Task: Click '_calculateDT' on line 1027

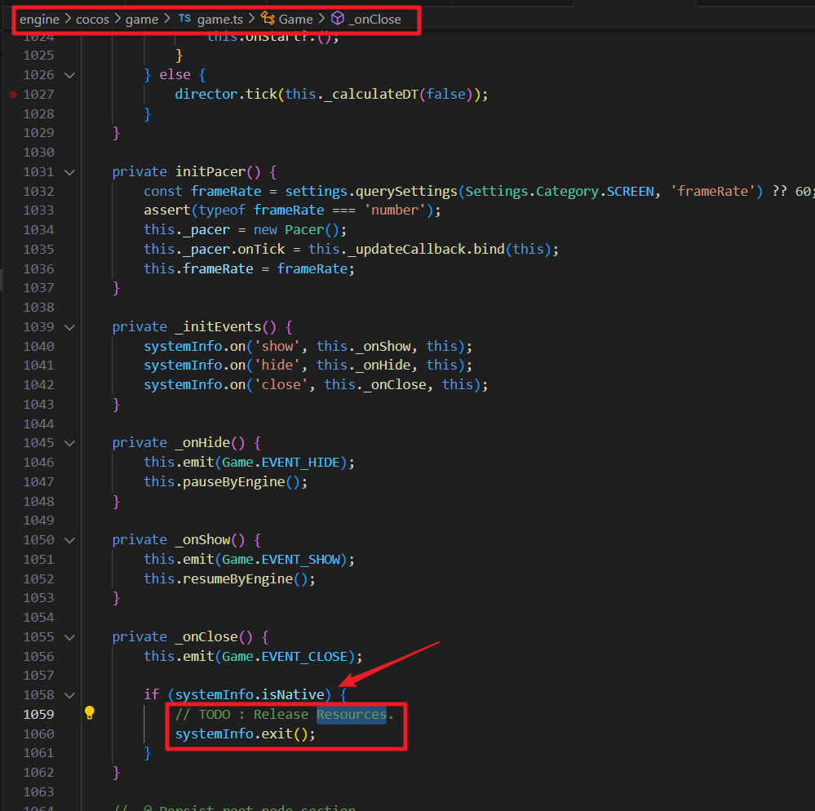Action: coord(371,94)
